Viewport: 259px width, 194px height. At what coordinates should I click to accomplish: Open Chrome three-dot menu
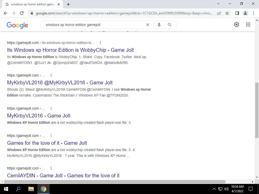(253, 13)
